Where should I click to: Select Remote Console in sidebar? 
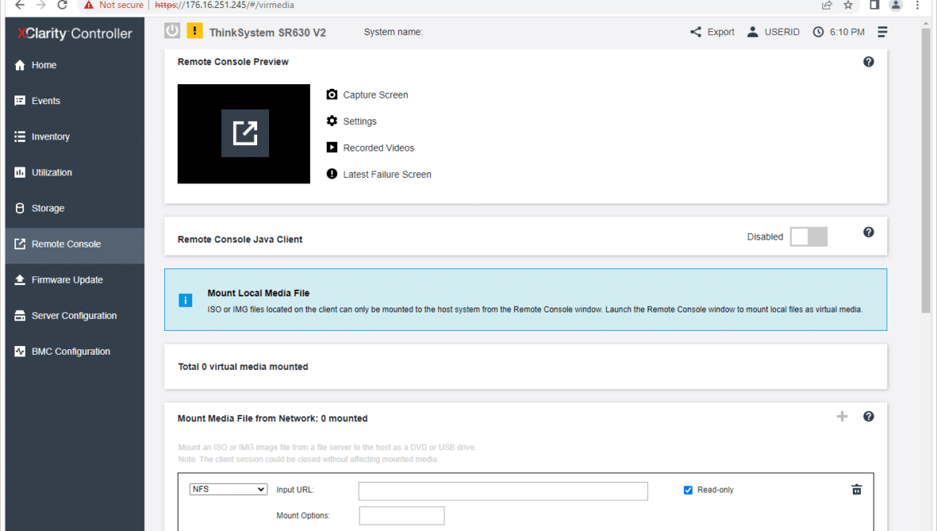(74, 244)
